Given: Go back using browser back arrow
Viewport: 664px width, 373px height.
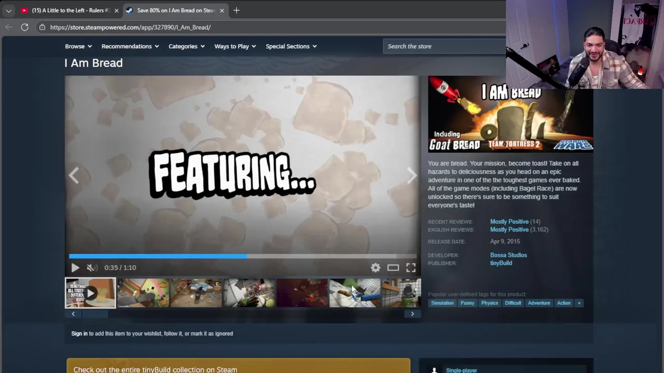Looking at the screenshot, I should pos(9,27).
